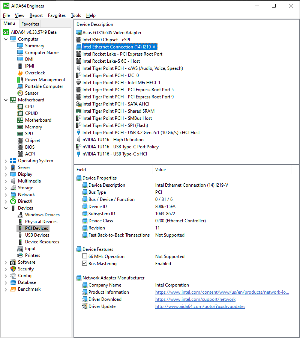Click the Security shield icon
This screenshot has height=338, width=300.
[x=13, y=269]
